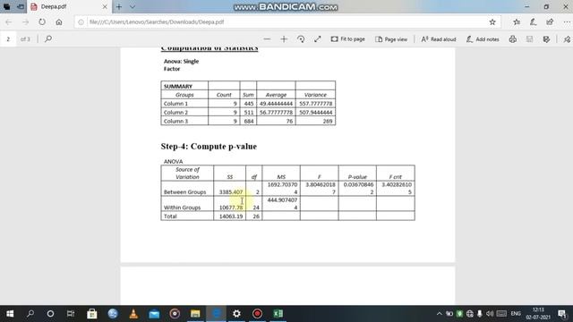573x322 pixels.
Task: Click the Between Groups row label
Action: click(x=185, y=192)
